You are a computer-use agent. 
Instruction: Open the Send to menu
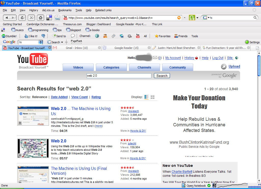click(x=59, y=36)
